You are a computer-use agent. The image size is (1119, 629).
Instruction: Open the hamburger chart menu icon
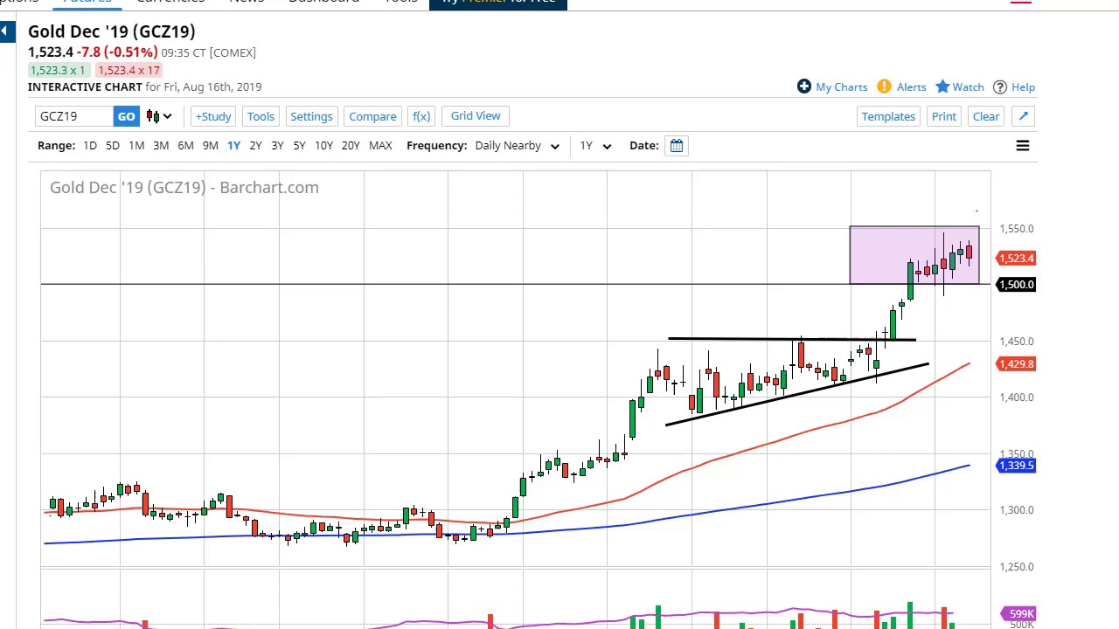(1022, 146)
